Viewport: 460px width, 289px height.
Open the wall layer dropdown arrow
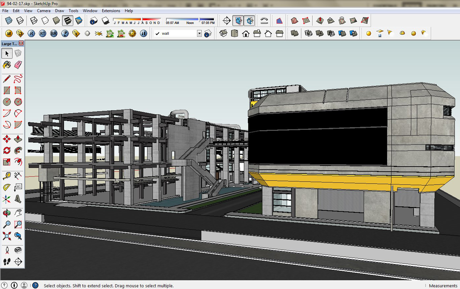[199, 33]
